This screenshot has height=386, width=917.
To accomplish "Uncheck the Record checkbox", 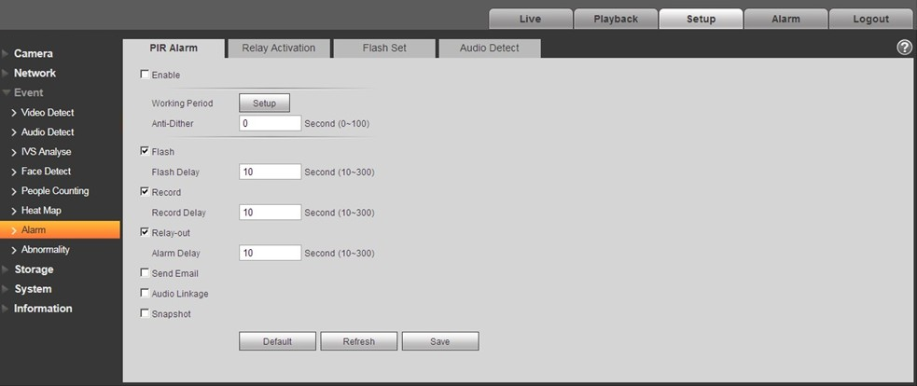I will 145,191.
